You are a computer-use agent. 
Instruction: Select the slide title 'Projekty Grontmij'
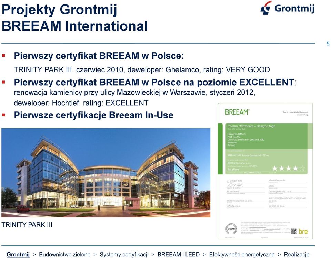point(59,10)
